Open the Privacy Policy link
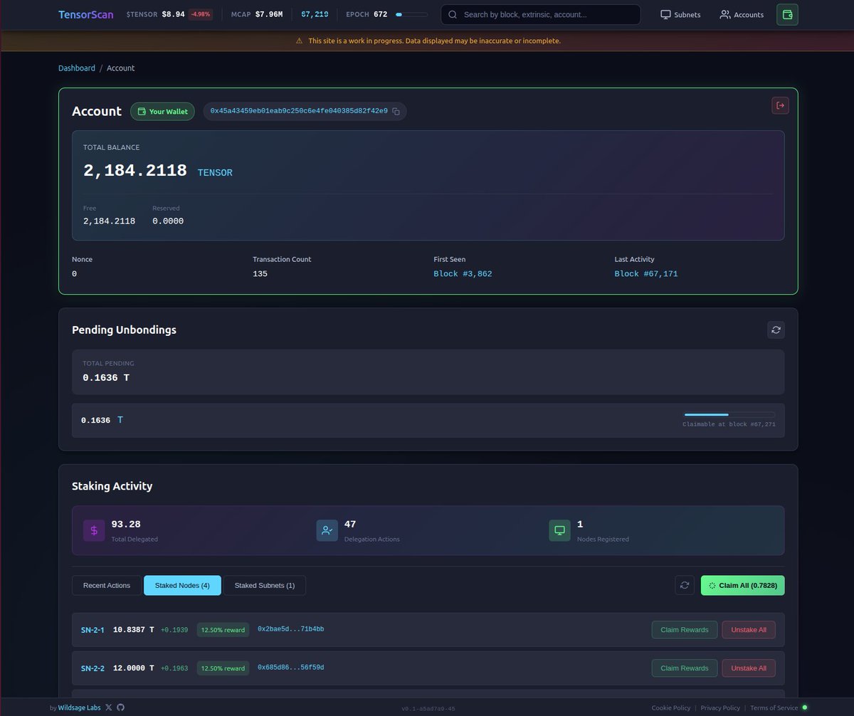Image resolution: width=854 pixels, height=716 pixels. pos(720,707)
